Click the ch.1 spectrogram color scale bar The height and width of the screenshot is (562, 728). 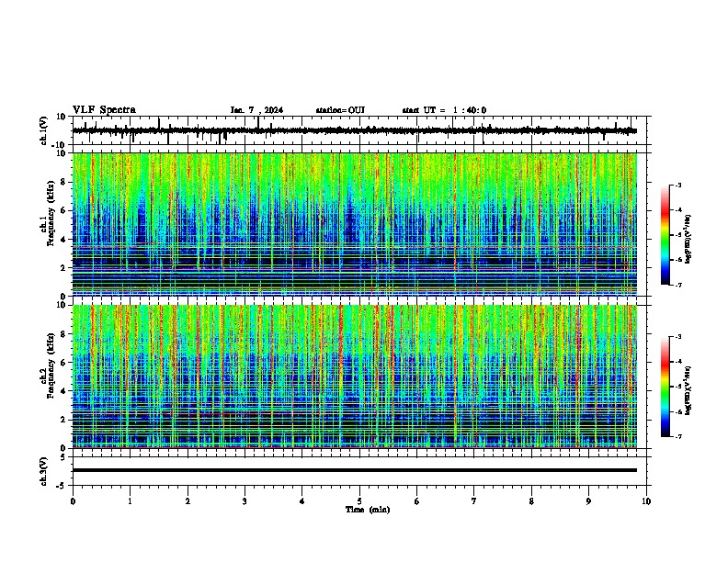(665, 235)
